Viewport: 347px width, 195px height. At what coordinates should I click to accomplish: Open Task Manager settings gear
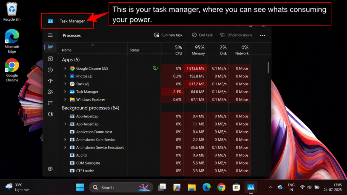coord(50,169)
